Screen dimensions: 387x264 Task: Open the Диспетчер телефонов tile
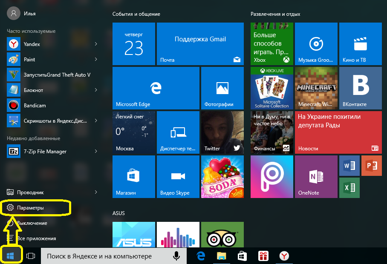(x=178, y=132)
